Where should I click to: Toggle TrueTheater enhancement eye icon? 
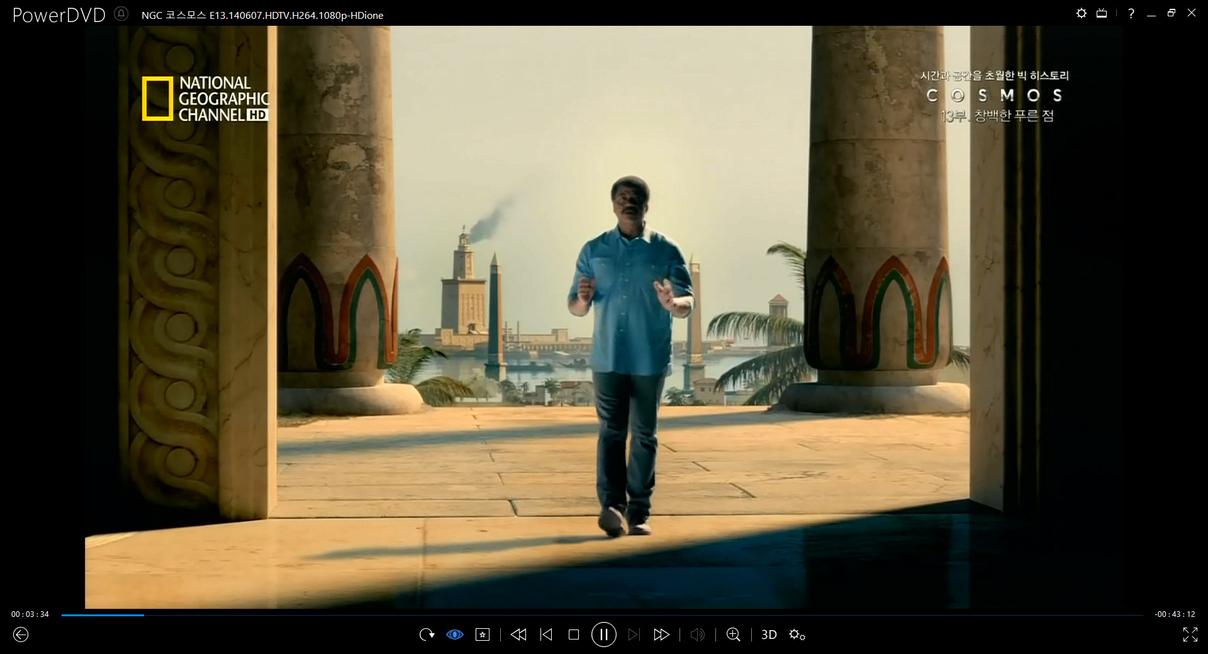click(x=455, y=635)
